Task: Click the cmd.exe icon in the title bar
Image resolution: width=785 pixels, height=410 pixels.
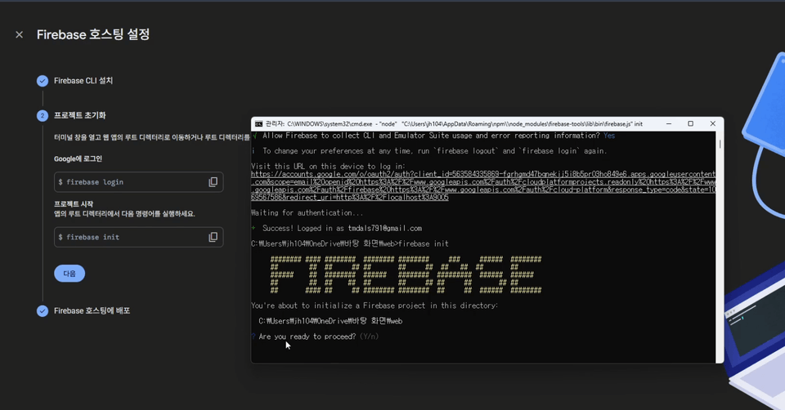Action: (258, 124)
